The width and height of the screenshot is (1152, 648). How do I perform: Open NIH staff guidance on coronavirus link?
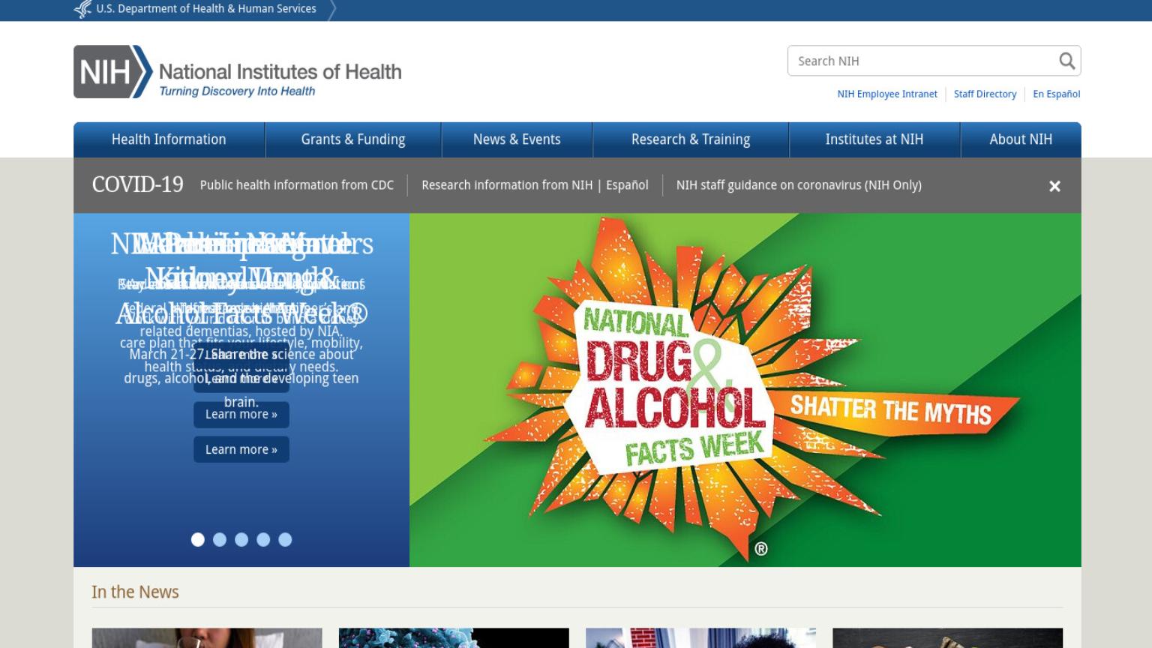click(799, 185)
